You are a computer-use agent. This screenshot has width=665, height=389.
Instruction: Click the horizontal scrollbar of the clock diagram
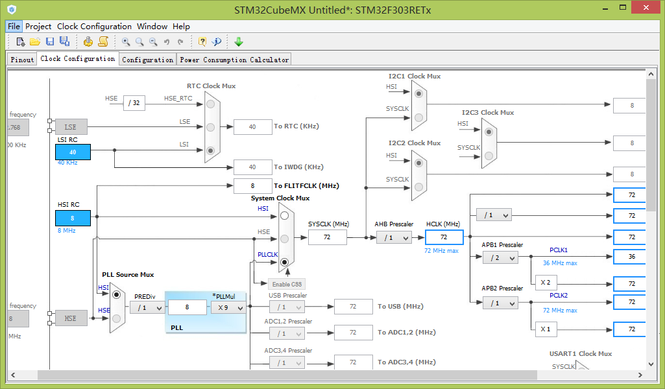(287, 375)
